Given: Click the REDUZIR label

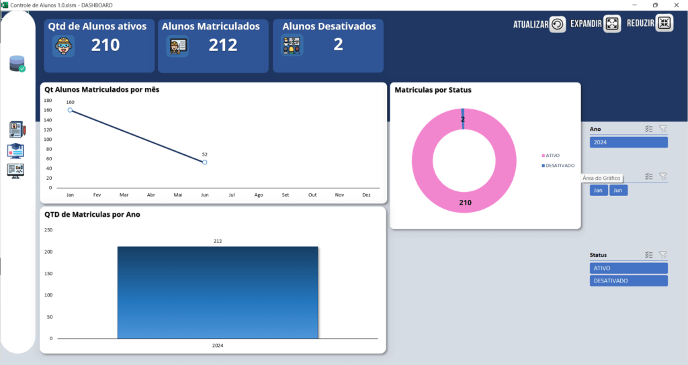Looking at the screenshot, I should click(x=640, y=23).
